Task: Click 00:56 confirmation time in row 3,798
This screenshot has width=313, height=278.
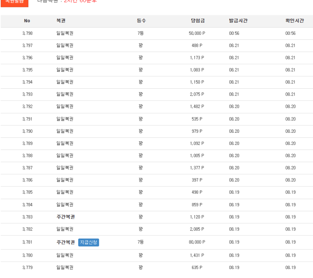Action: tap(290, 33)
